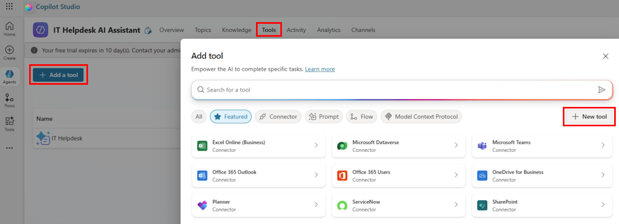
Task: Filter tools by Connector
Action: point(278,117)
